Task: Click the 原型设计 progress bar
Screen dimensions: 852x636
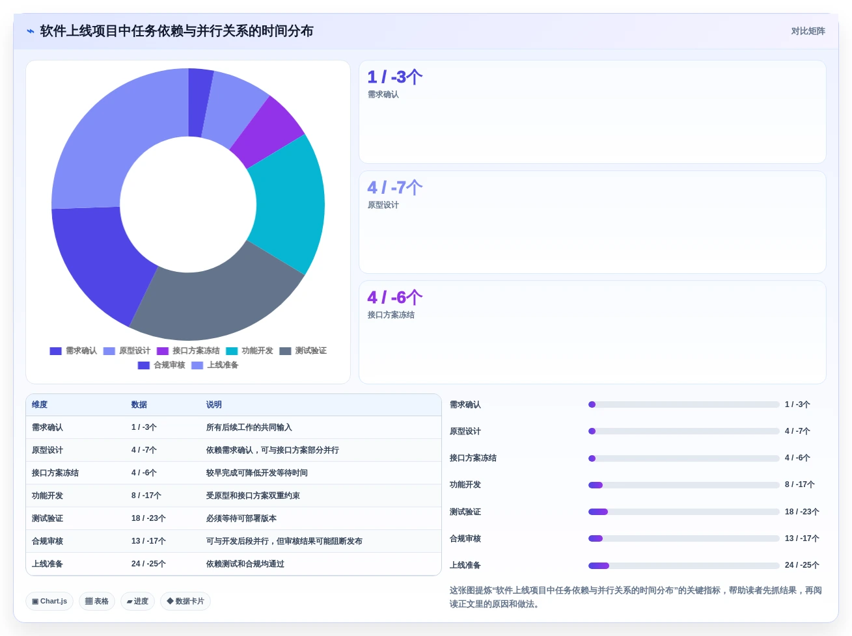Action: click(683, 431)
